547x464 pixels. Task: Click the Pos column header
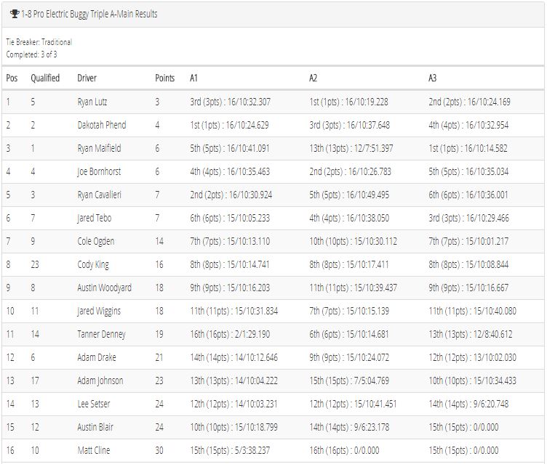click(12, 78)
